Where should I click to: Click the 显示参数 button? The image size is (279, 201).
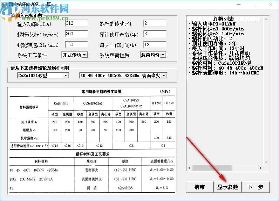click(227, 187)
